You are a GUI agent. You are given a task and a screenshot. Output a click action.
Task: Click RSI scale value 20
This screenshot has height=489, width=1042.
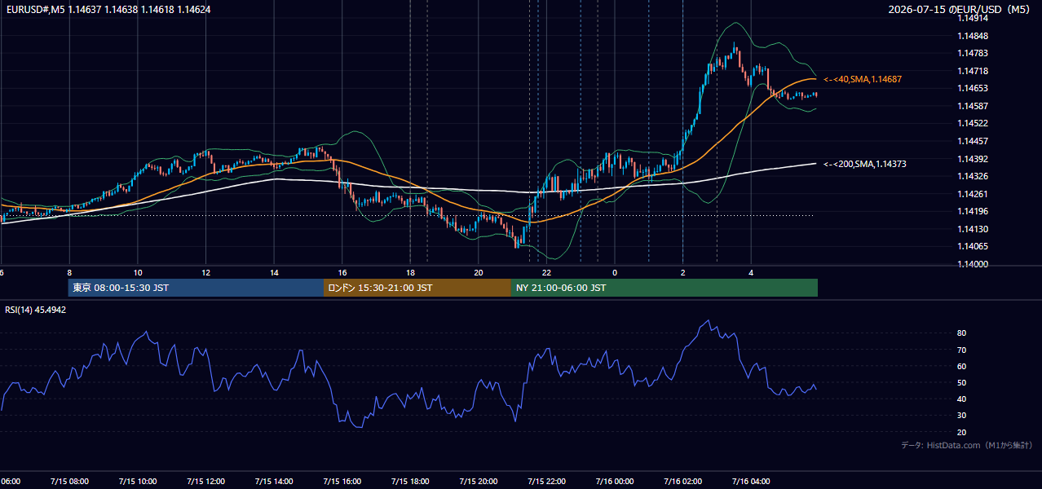point(961,432)
